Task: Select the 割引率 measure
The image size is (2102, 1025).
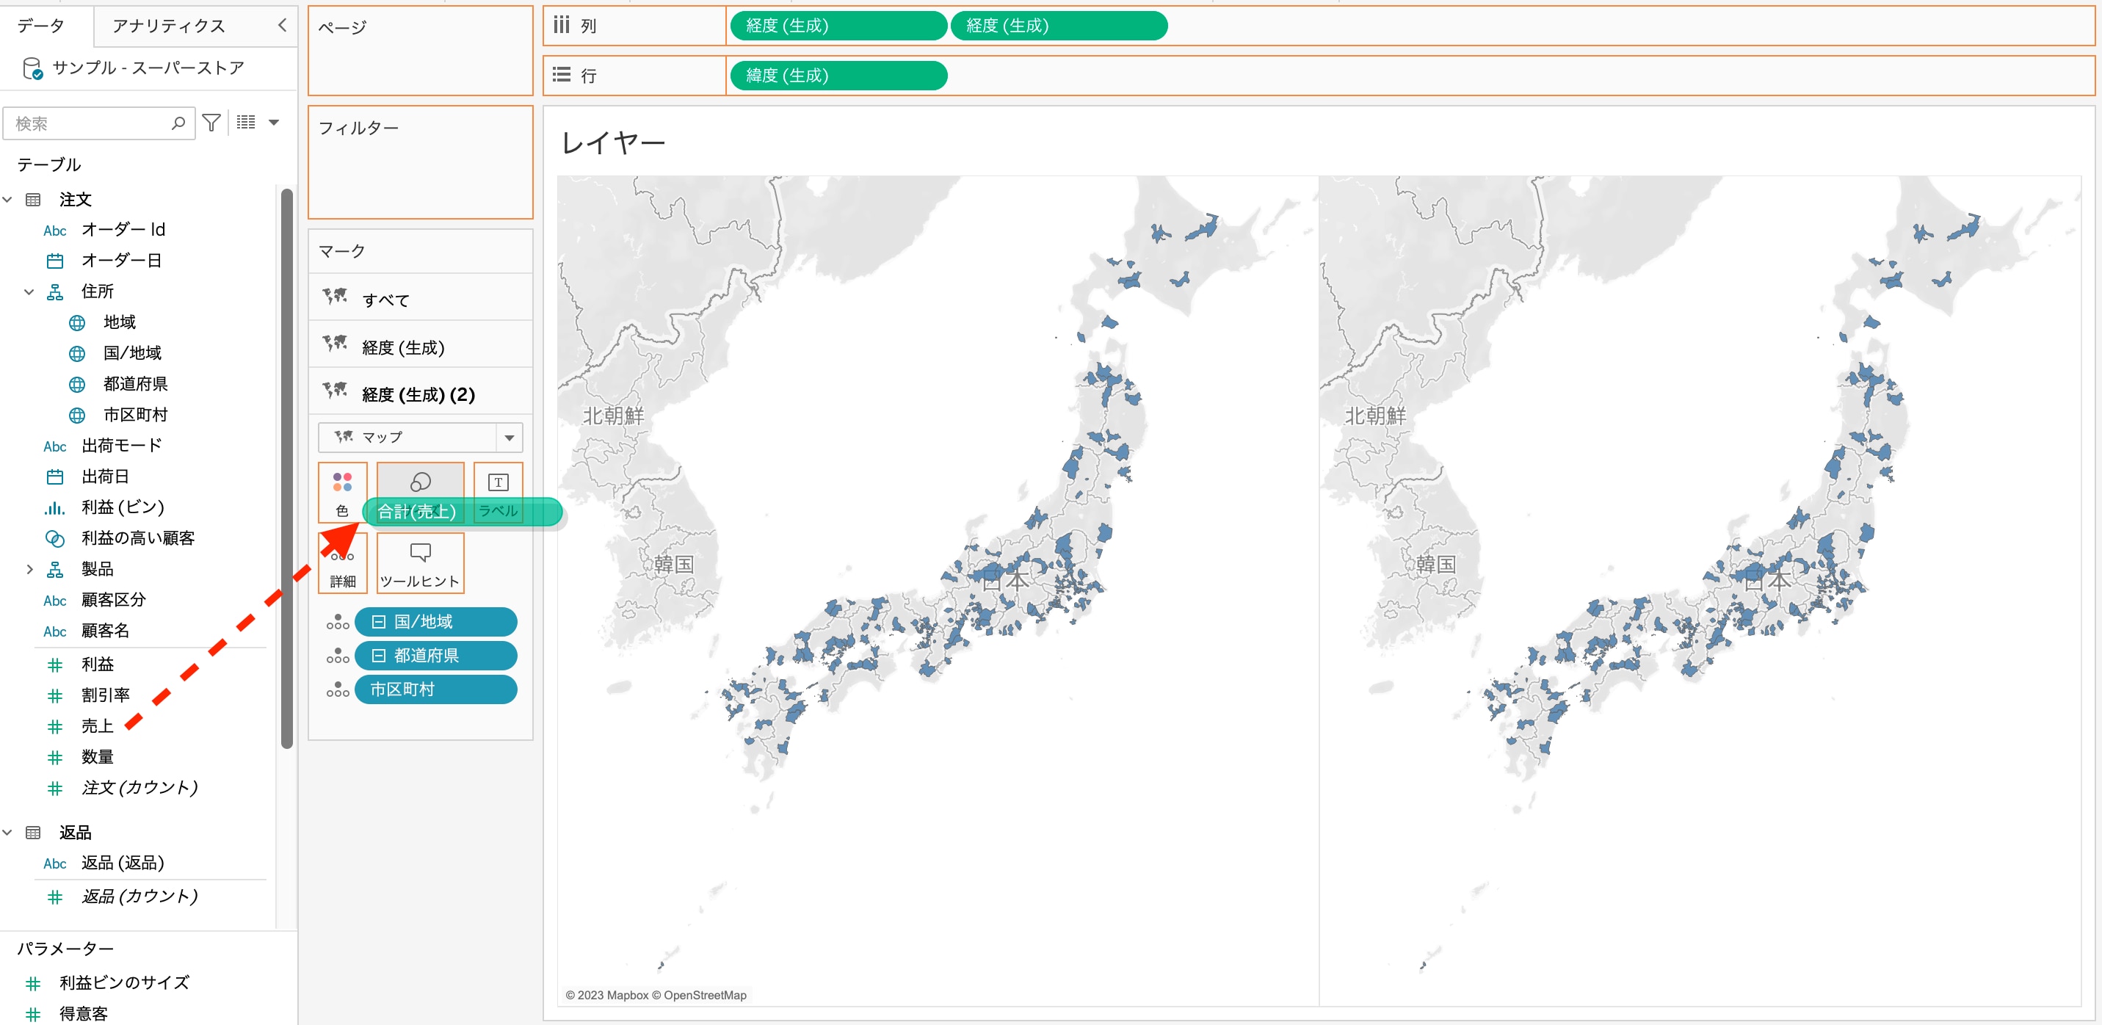Action: (x=105, y=695)
